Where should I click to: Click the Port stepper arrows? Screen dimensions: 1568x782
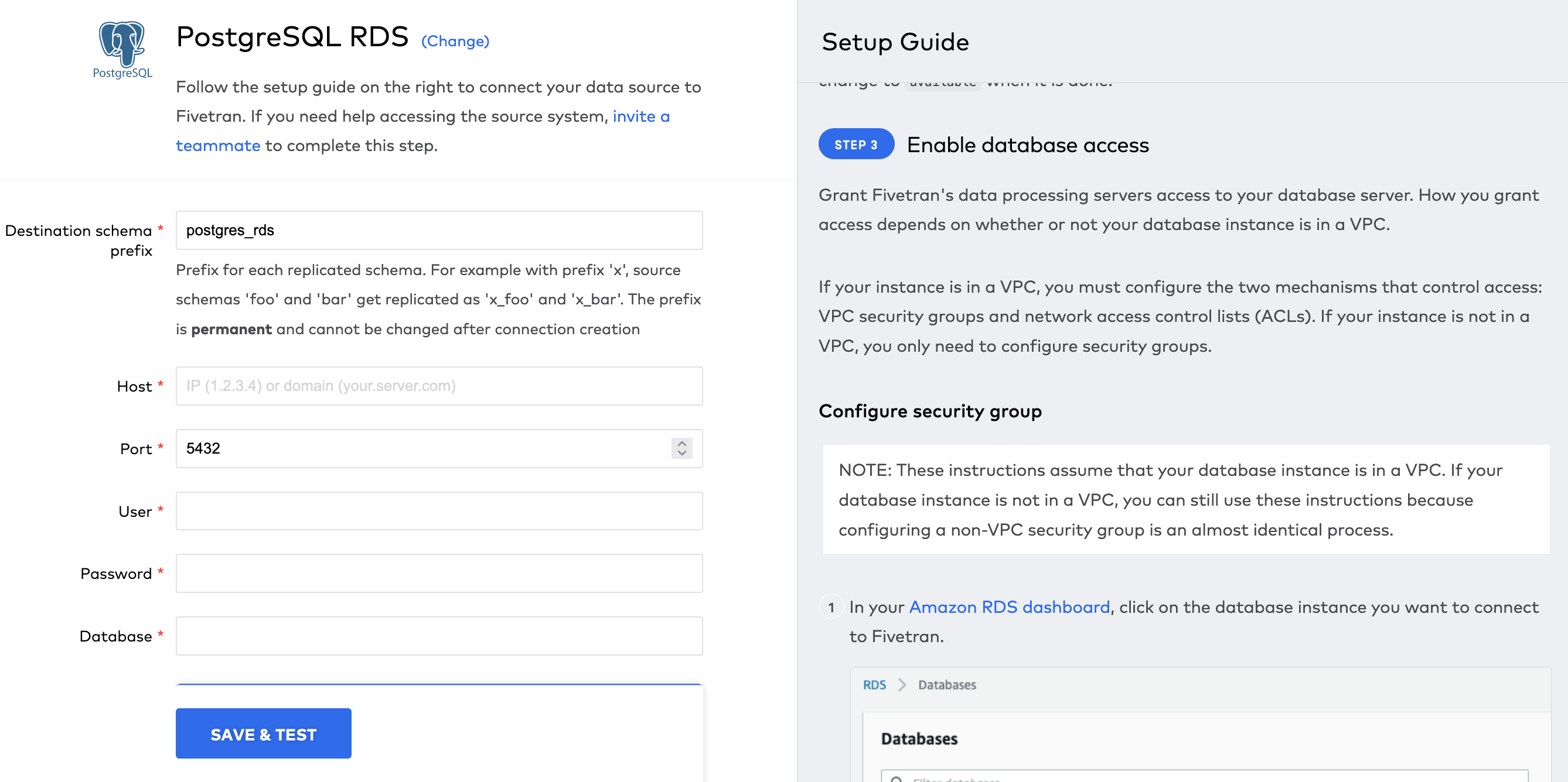point(681,448)
